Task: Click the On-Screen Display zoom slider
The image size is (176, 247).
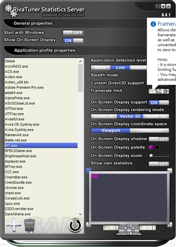Action: [159, 156]
